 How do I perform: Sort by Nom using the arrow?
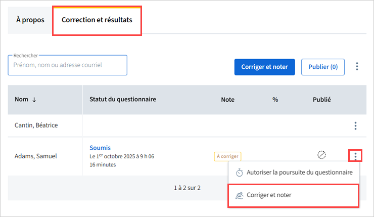coord(34,100)
